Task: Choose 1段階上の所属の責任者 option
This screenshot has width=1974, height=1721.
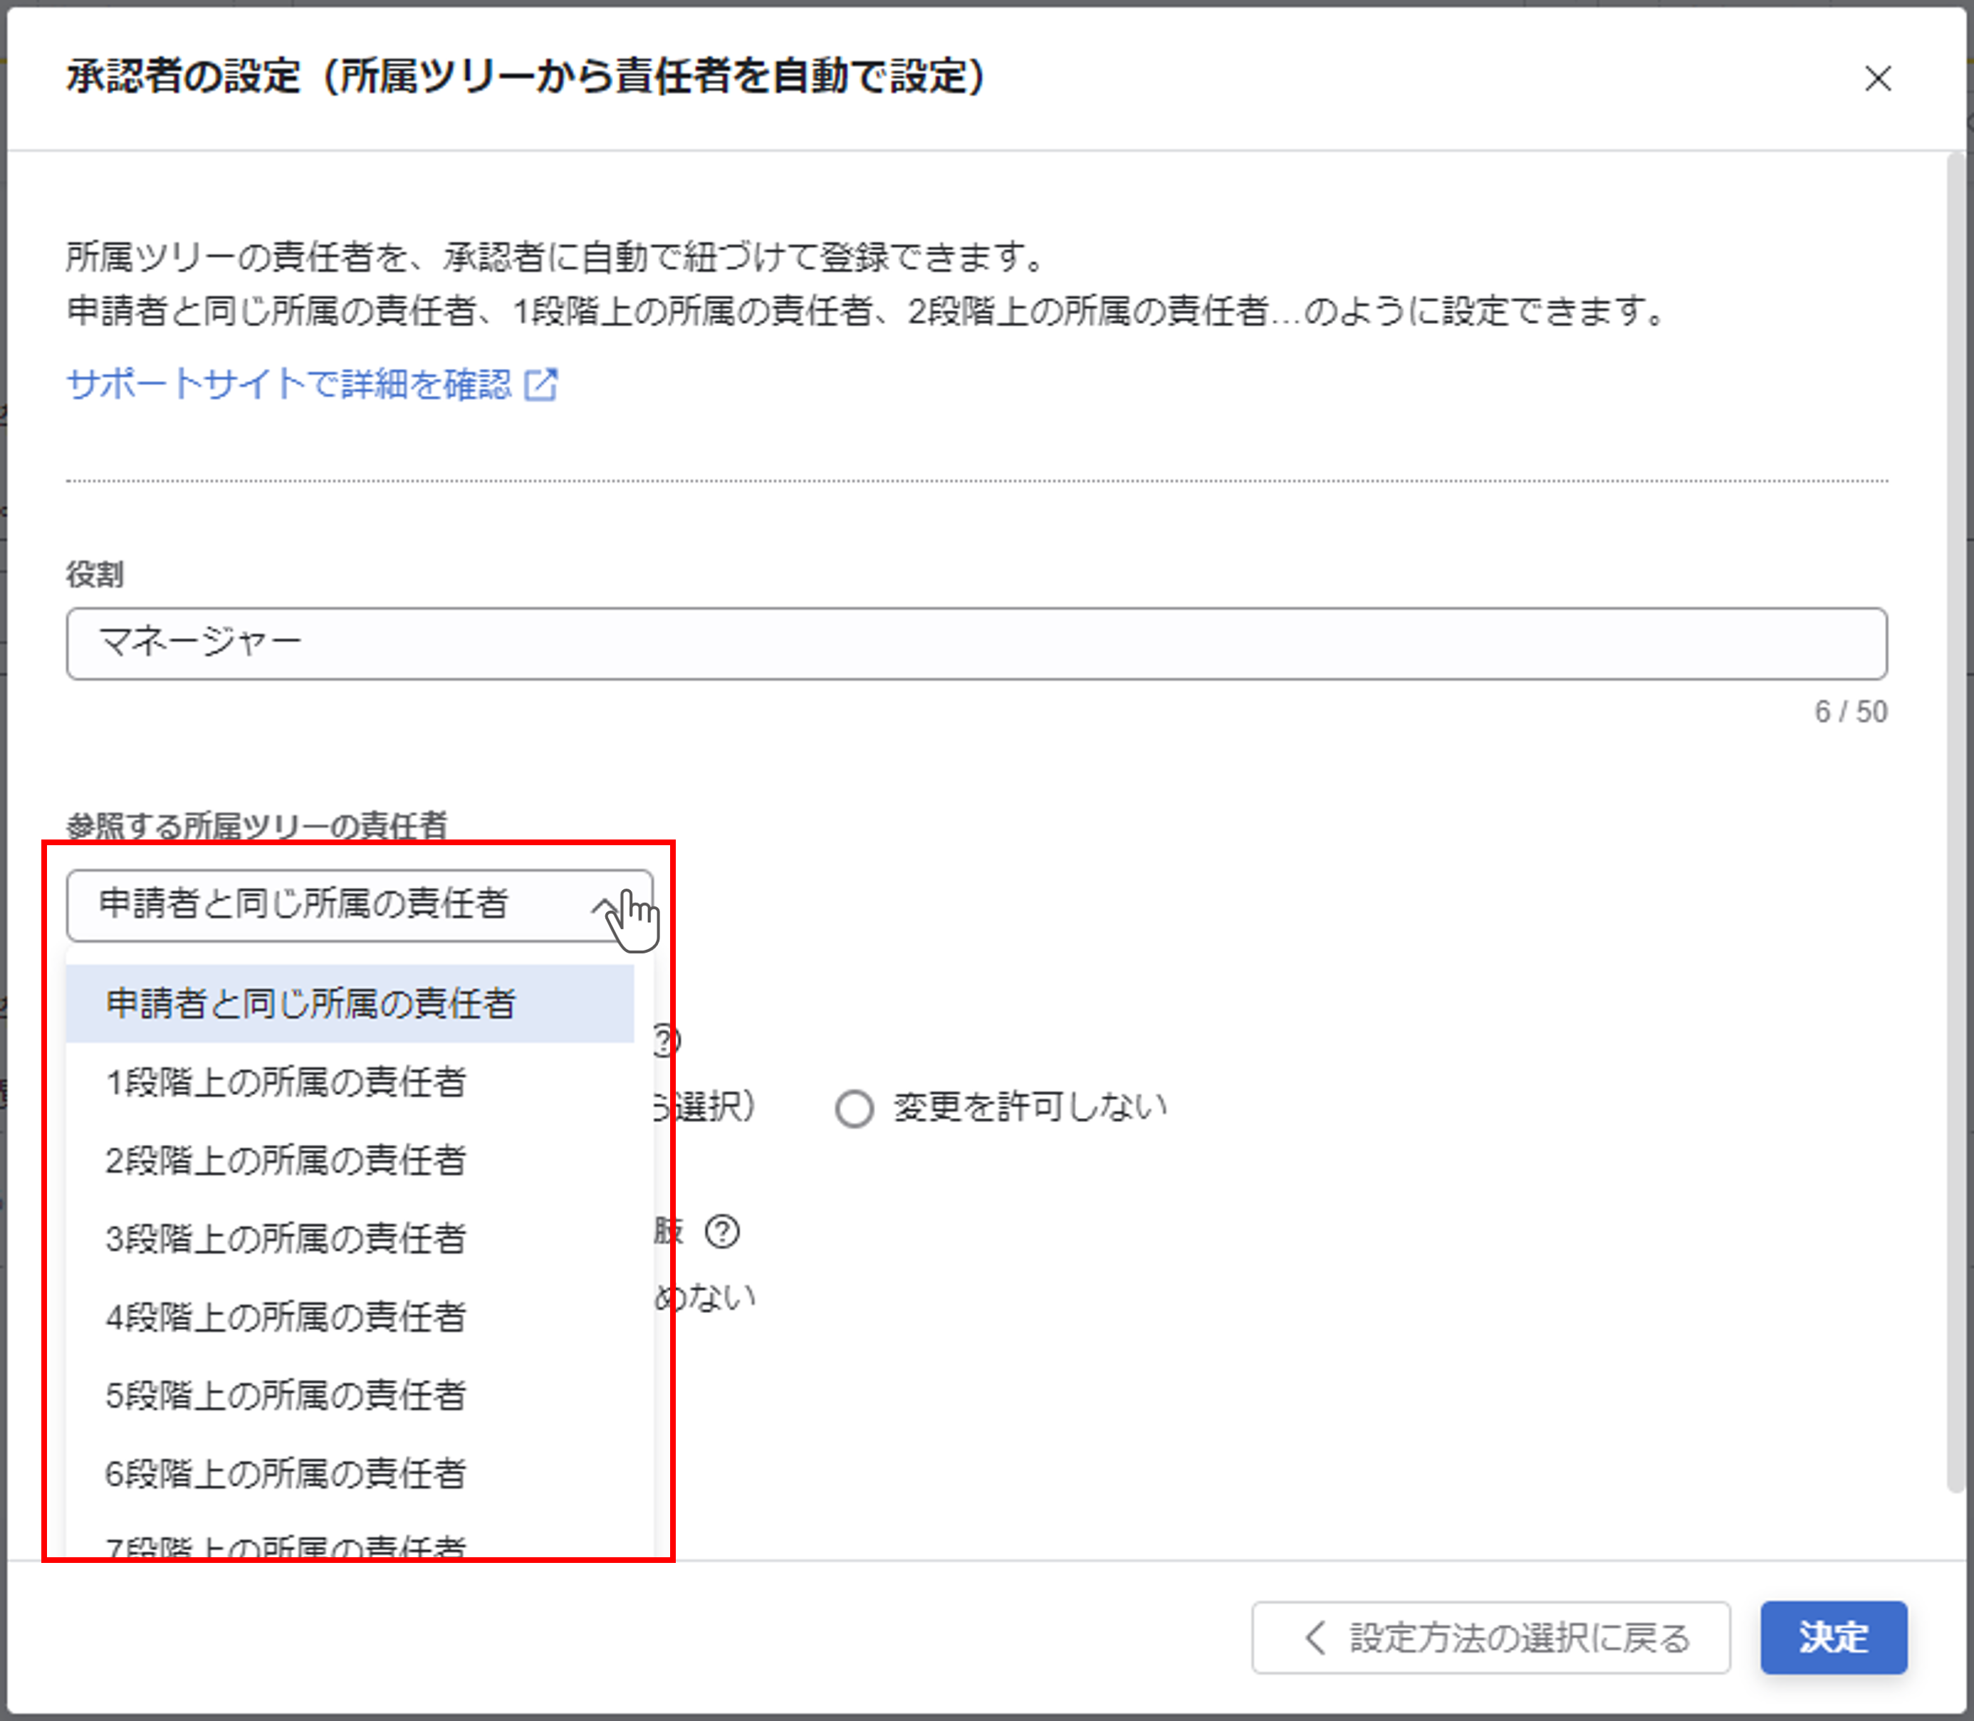Action: click(x=350, y=1082)
